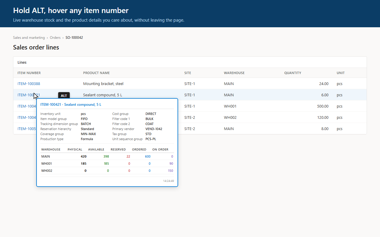Select quantity 24.00 cell
Image resolution: width=380 pixels, height=237 pixels.
click(324, 84)
